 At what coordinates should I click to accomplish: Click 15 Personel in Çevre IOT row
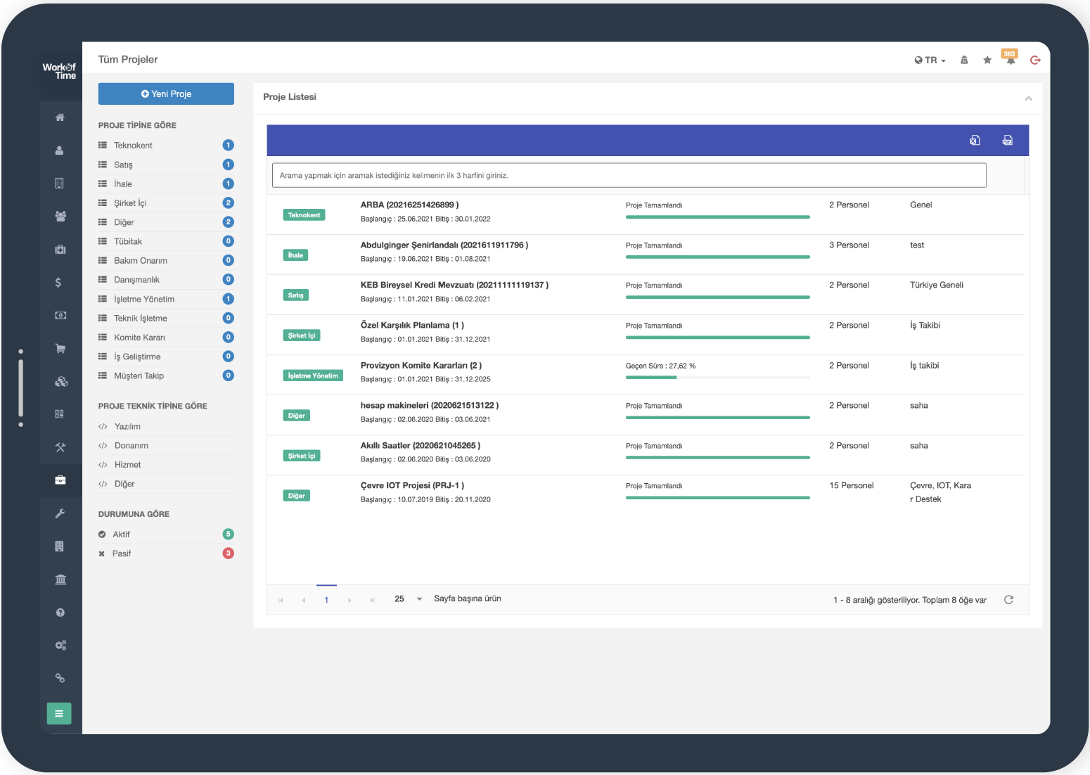pos(852,485)
